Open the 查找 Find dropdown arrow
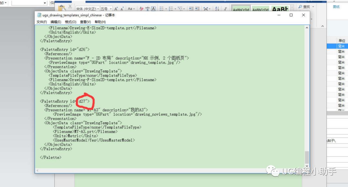 tap(313, 7)
